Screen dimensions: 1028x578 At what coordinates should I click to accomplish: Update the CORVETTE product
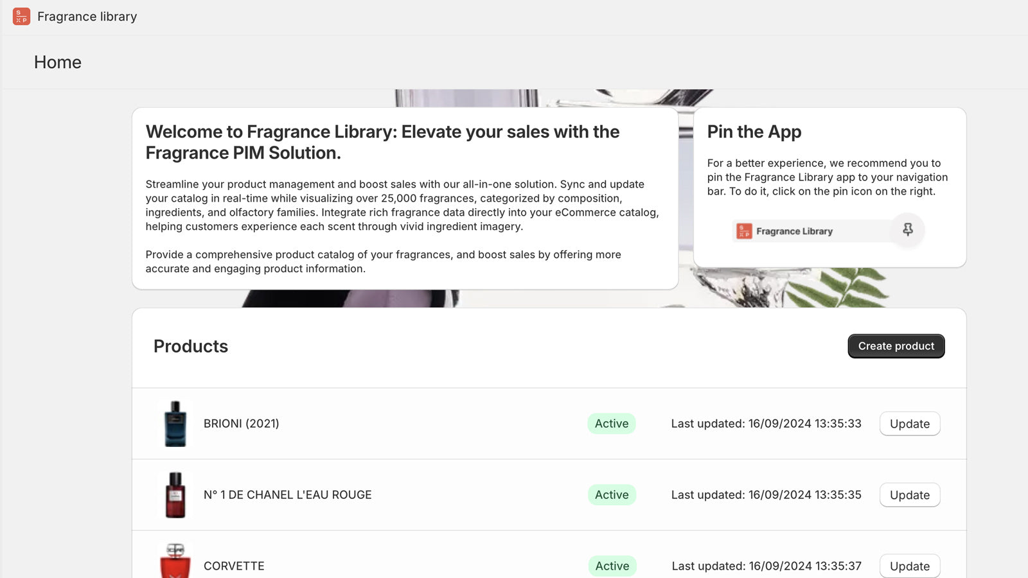[x=910, y=566]
